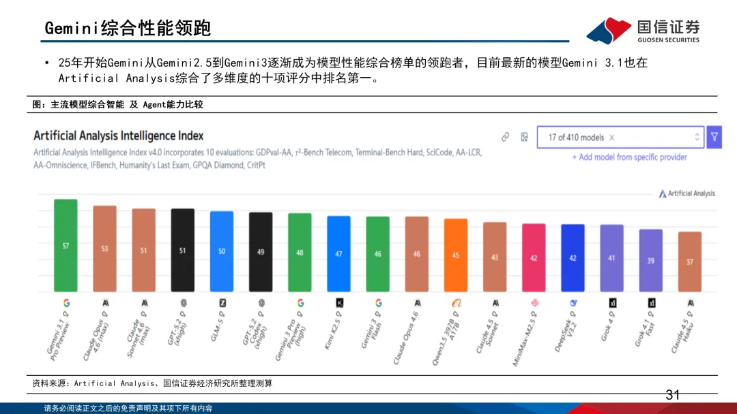Image resolution: width=737 pixels, height=414 pixels.
Task: Click the DeepSeek whale logo under the DeepSeek V3.2 bar
Action: pyautogui.click(x=573, y=303)
